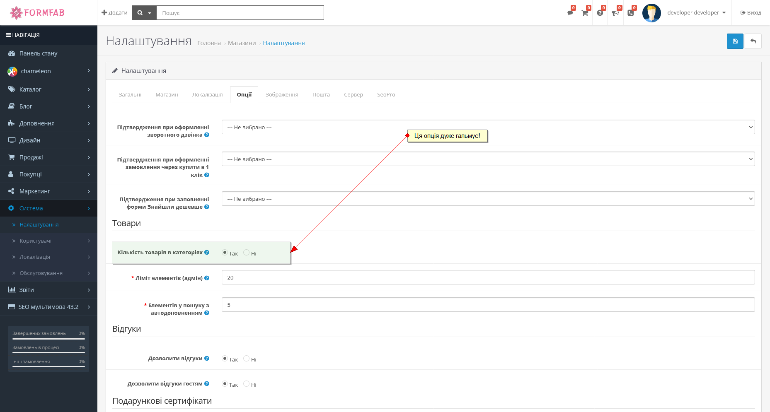Show help for Ліміт елементів (адмін)
The width and height of the screenshot is (770, 412).
point(207,278)
